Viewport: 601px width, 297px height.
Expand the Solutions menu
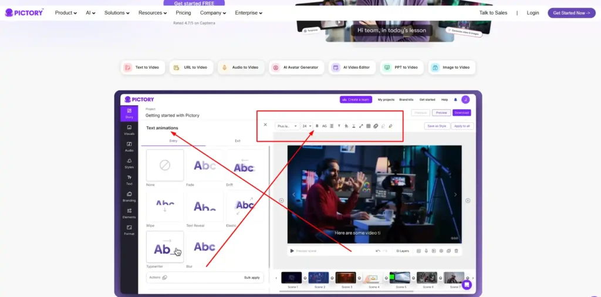pyautogui.click(x=117, y=13)
